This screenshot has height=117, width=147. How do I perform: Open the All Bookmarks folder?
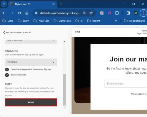(x=134, y=21)
